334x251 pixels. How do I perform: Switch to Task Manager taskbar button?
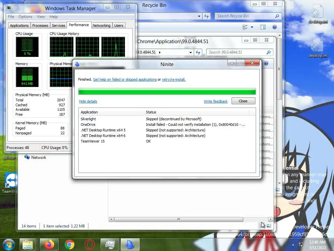pyautogui.click(x=110, y=245)
